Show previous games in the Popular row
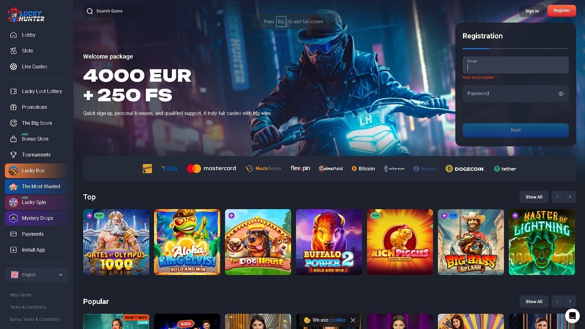Viewport: 585px width, 329px height. 558,302
